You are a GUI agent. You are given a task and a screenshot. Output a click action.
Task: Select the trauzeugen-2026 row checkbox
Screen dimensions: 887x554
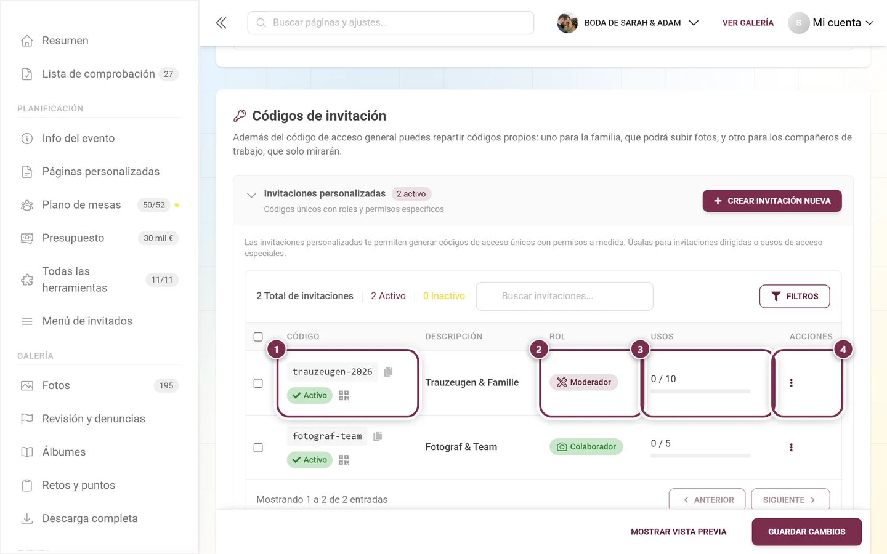pos(258,383)
